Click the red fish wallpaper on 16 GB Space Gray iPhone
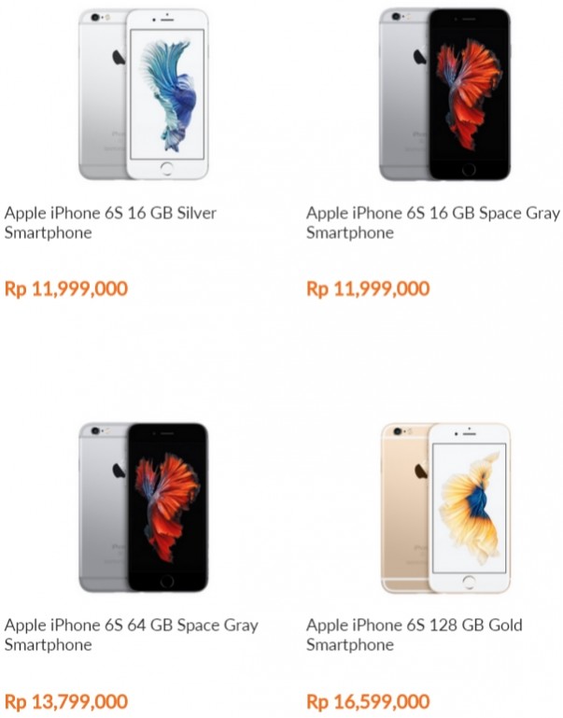The width and height of the screenshot is (563, 718). (x=469, y=95)
